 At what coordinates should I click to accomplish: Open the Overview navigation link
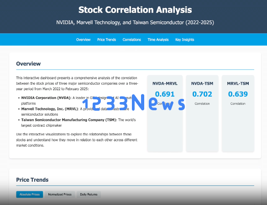pos(83,40)
